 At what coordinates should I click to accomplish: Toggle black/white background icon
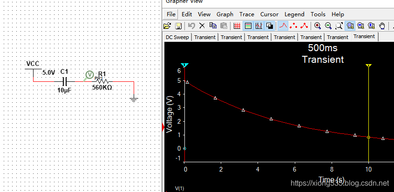270,26
